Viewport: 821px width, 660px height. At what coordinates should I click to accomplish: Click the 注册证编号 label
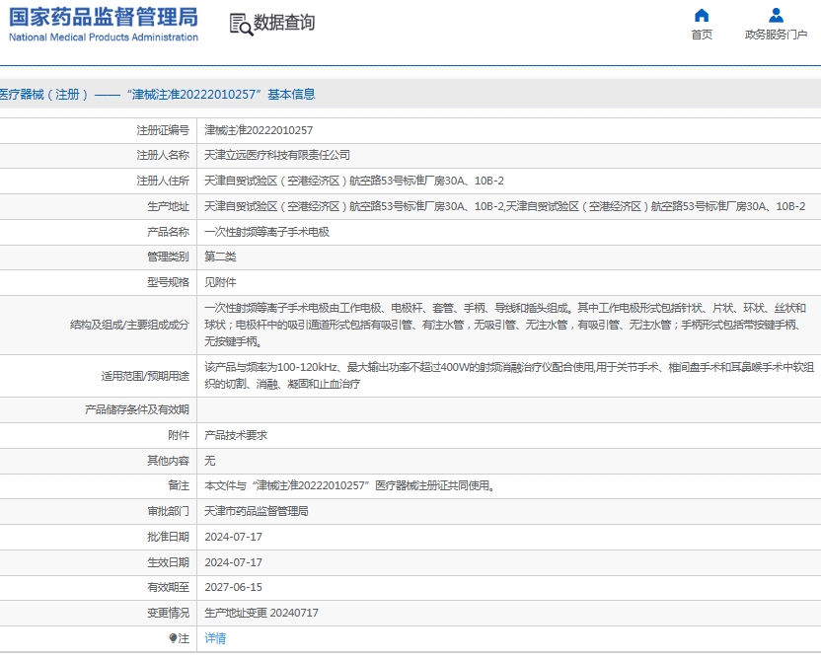(x=163, y=130)
